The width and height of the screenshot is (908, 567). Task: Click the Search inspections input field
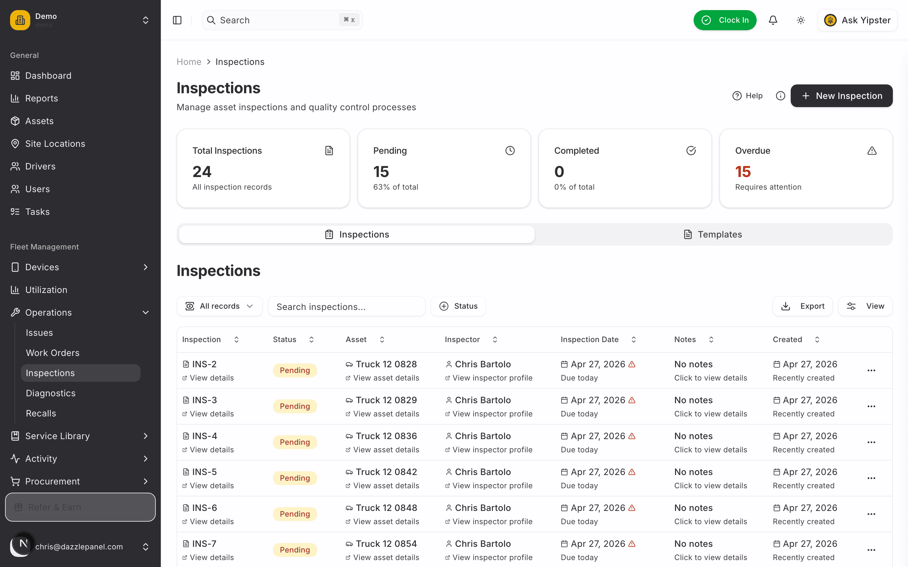click(x=347, y=306)
